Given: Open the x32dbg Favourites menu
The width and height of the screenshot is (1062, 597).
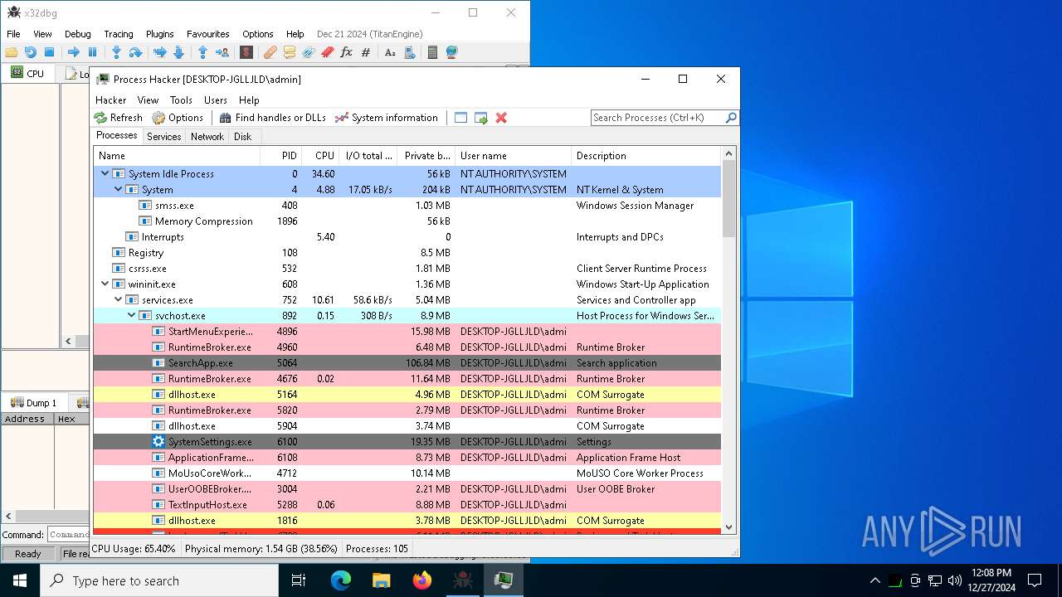Looking at the screenshot, I should point(208,34).
